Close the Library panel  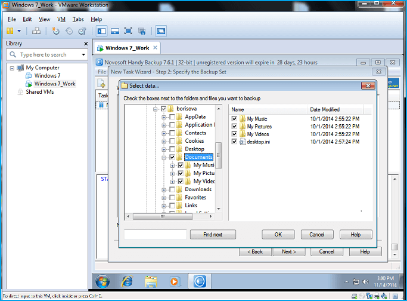86,44
